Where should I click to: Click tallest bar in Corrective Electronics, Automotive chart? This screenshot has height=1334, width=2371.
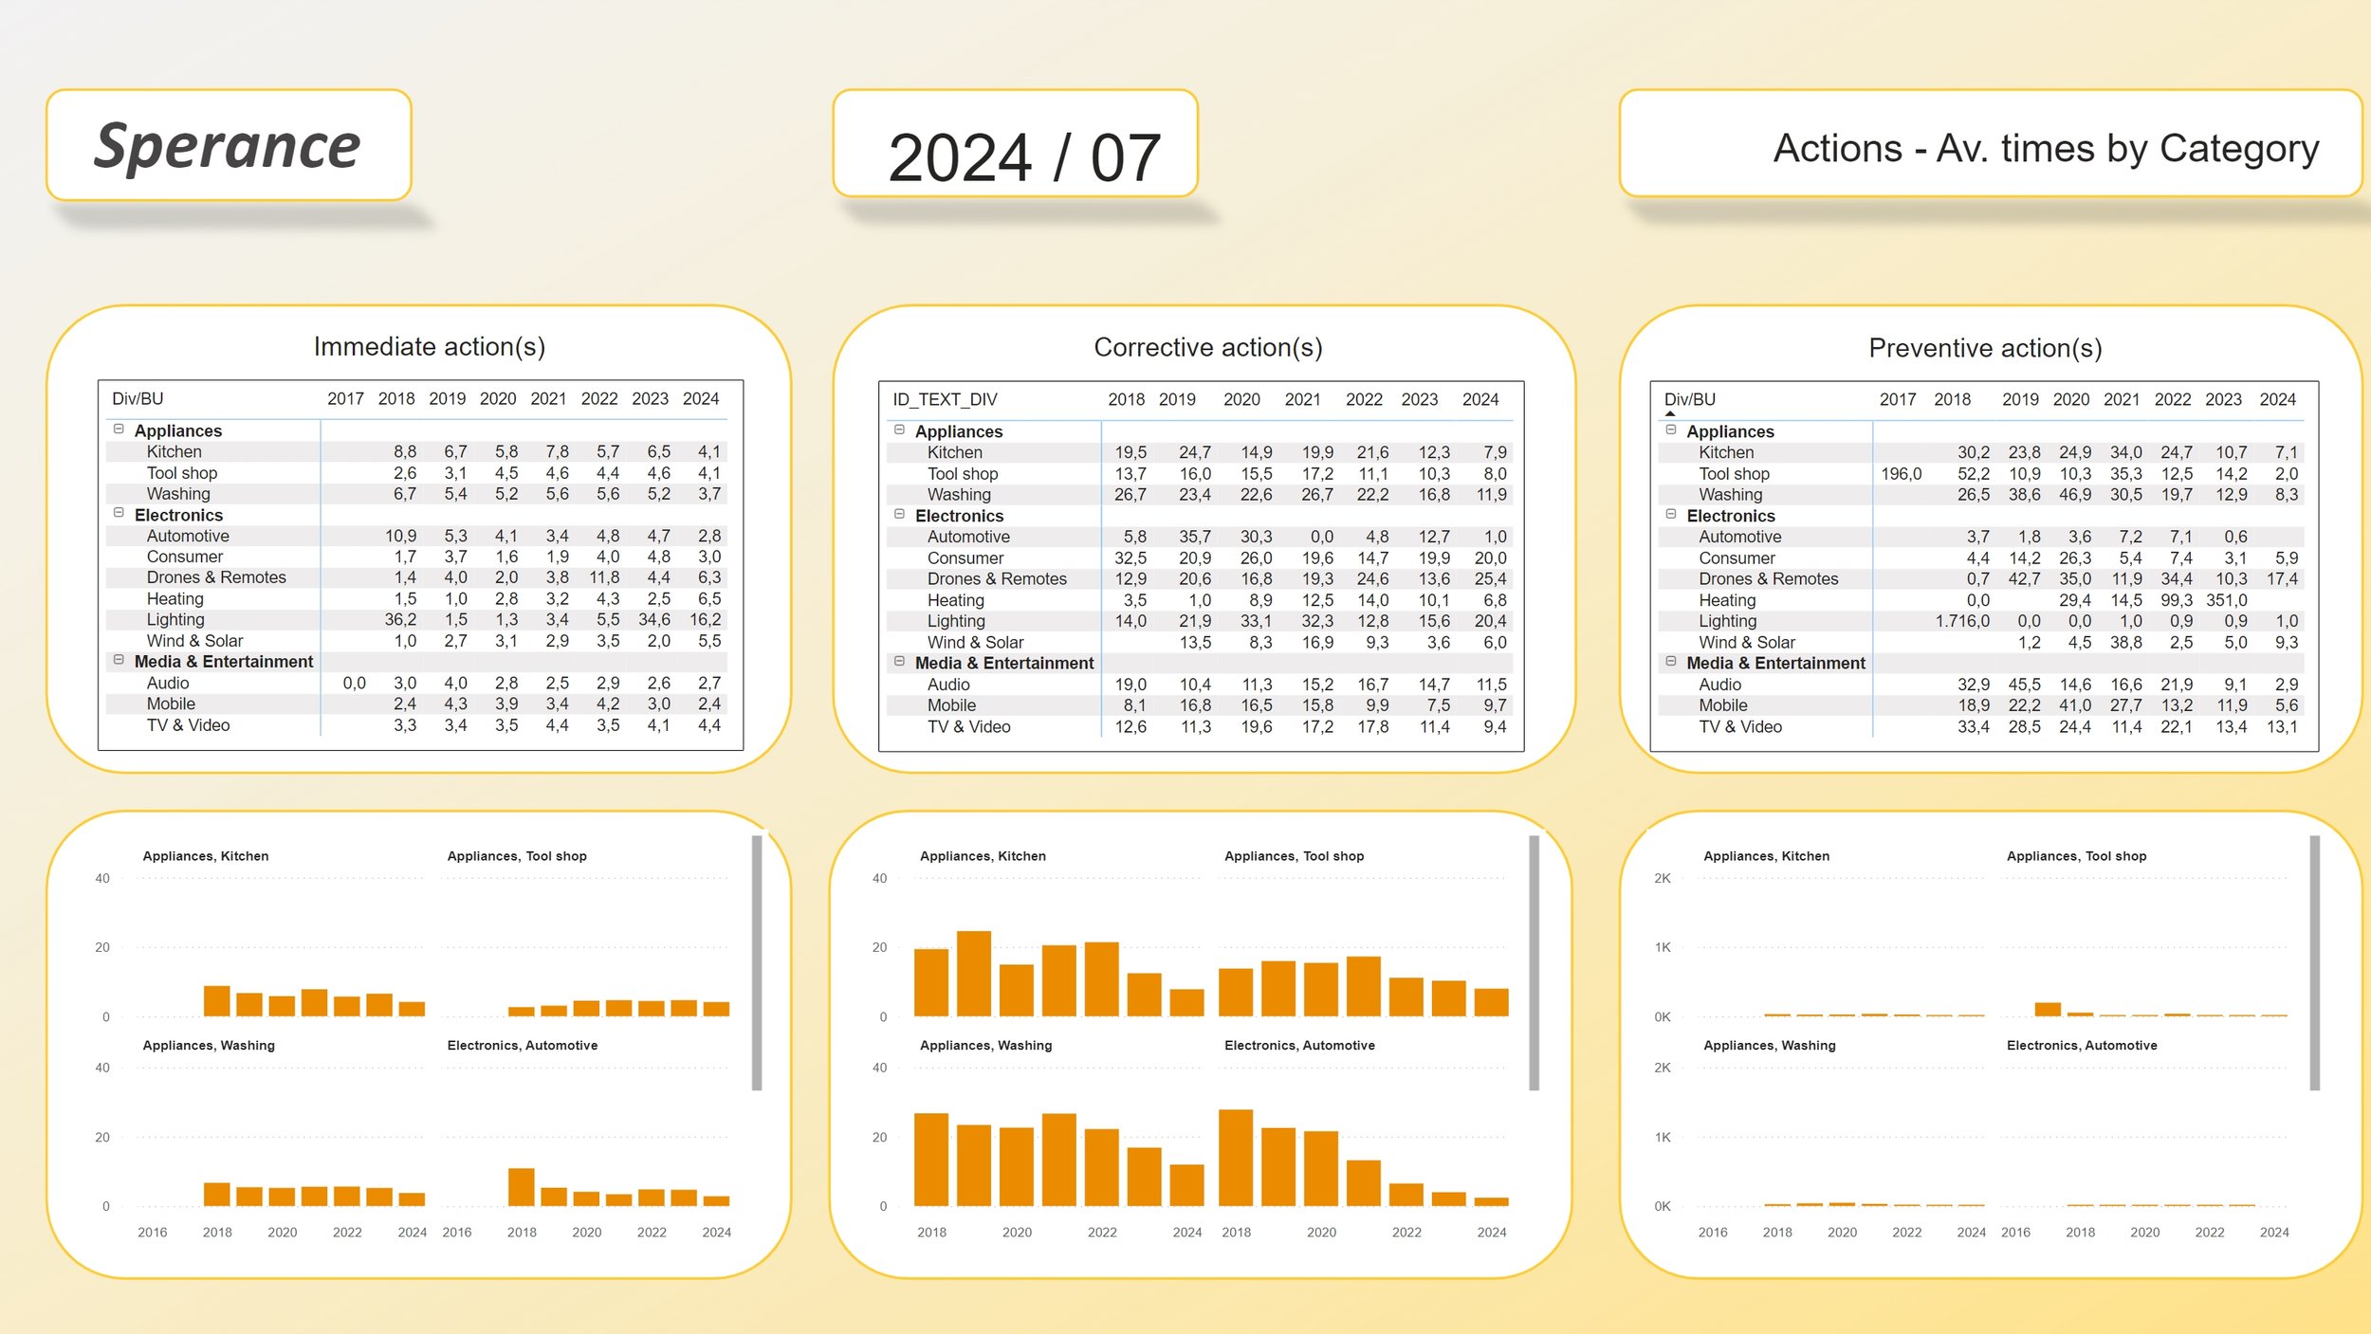coord(1235,1158)
